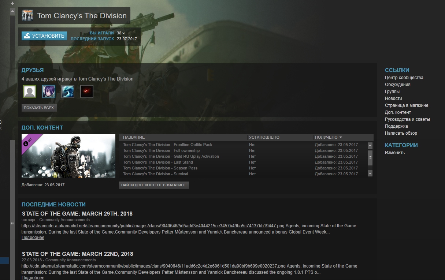This screenshot has height=280, width=445.
Task: Open Новости link in sidebar
Action: [393, 98]
